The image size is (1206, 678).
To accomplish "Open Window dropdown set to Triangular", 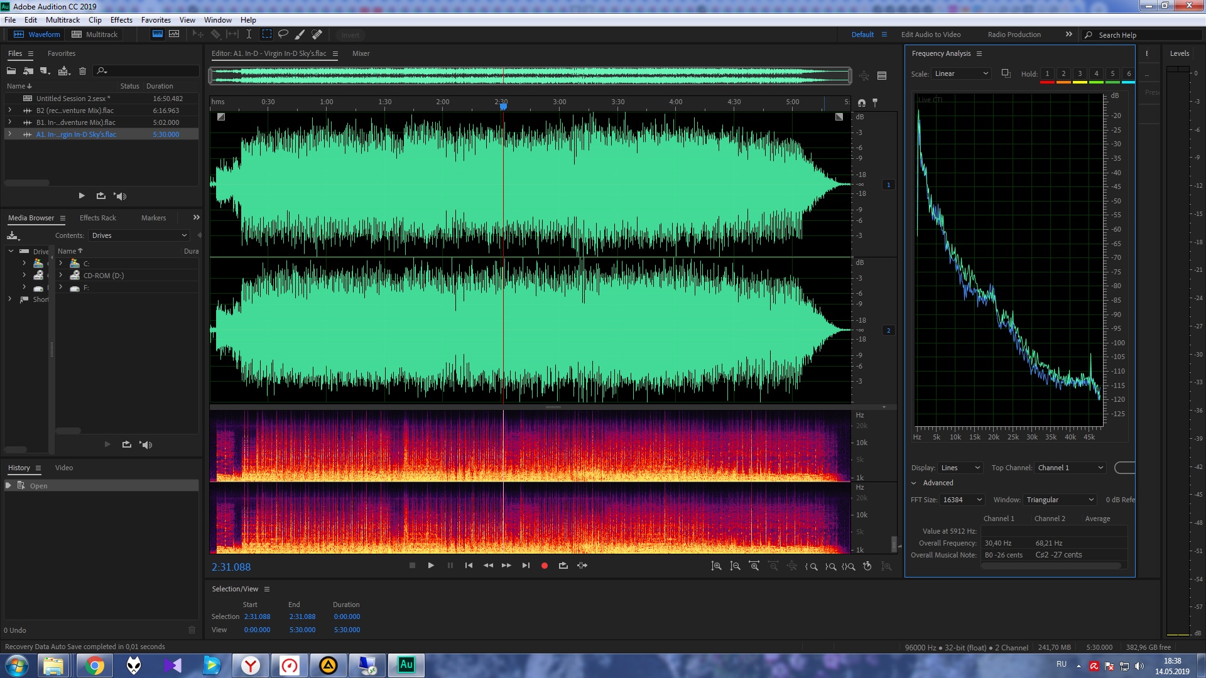I will (x=1060, y=500).
